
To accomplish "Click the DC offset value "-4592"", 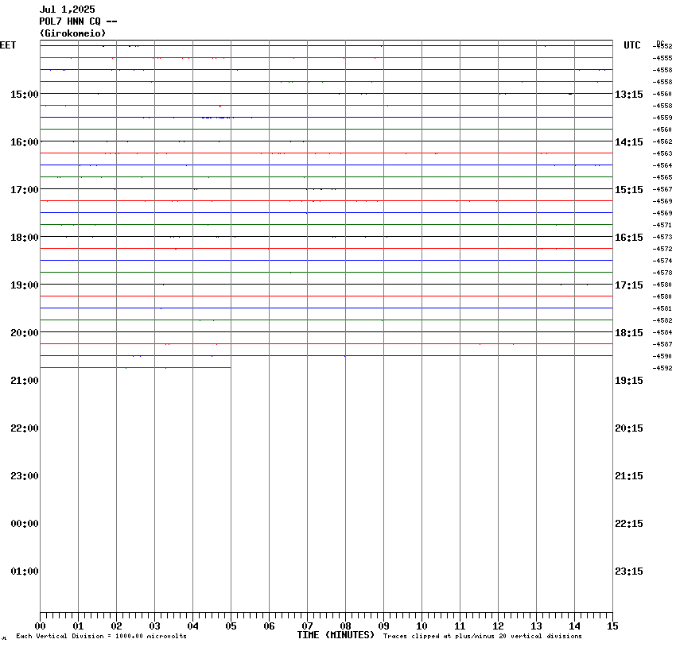I will coord(662,368).
